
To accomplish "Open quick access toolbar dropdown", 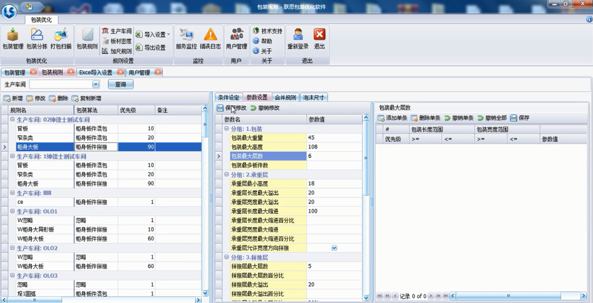I will point(37,7).
